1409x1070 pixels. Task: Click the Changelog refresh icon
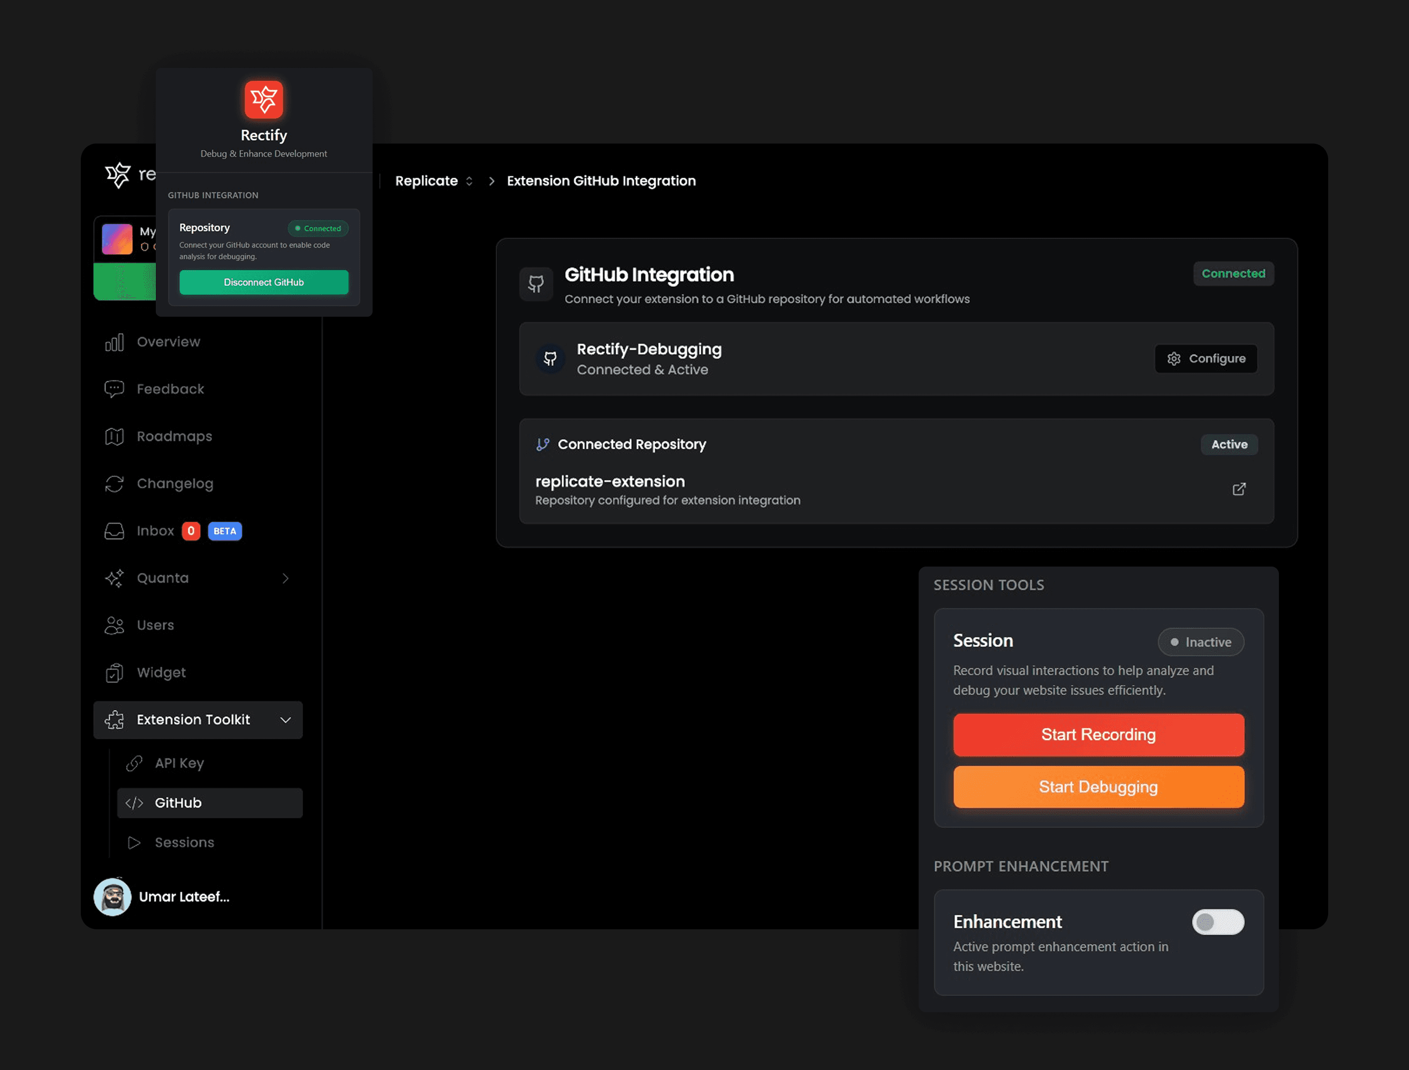[114, 484]
